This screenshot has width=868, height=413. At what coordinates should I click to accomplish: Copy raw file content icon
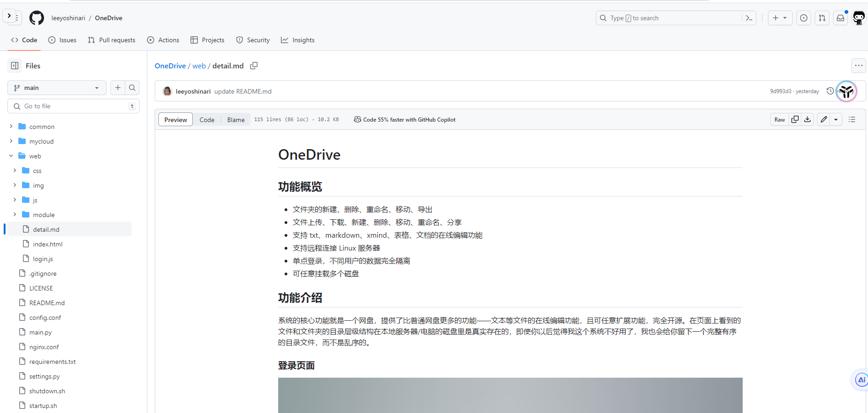pyautogui.click(x=795, y=119)
